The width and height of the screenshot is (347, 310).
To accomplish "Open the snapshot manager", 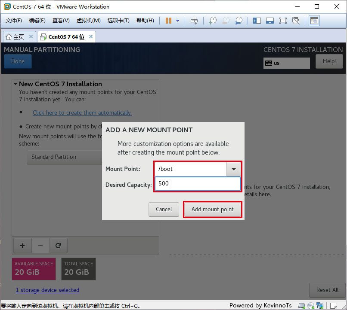I will [x=239, y=21].
